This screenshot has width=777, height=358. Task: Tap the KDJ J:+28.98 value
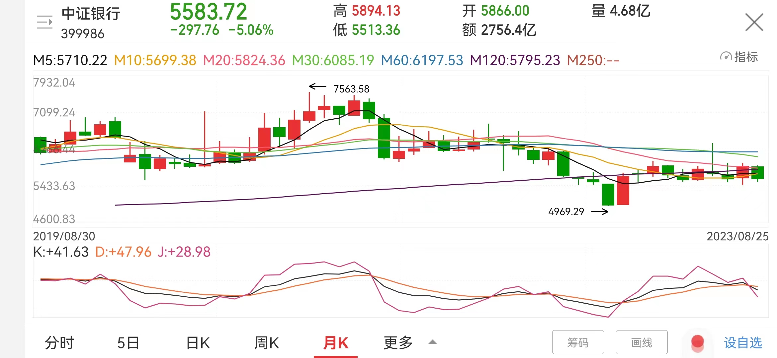pos(184,252)
